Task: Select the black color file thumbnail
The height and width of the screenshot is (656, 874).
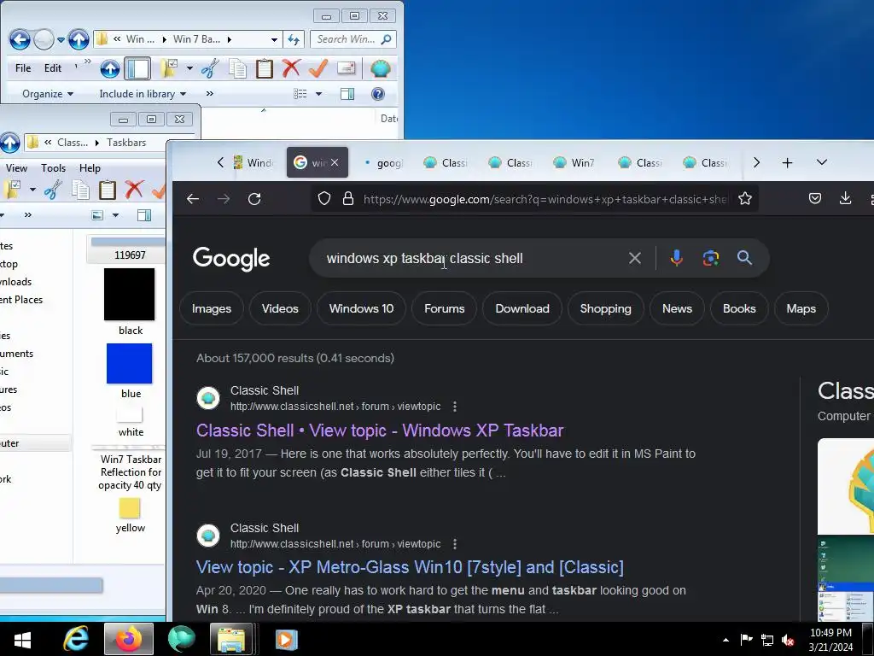Action: pyautogui.click(x=130, y=295)
